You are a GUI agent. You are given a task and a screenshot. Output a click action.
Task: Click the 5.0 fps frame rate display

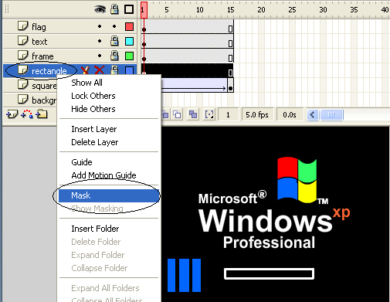coord(257,114)
